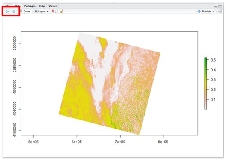Switch to the Files tab
The width and height of the screenshot is (226, 160).
[x=8, y=6]
